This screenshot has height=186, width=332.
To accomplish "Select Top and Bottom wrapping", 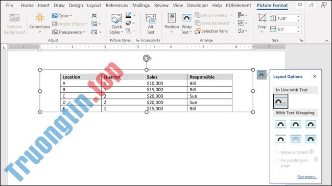I will (x=280, y=139).
